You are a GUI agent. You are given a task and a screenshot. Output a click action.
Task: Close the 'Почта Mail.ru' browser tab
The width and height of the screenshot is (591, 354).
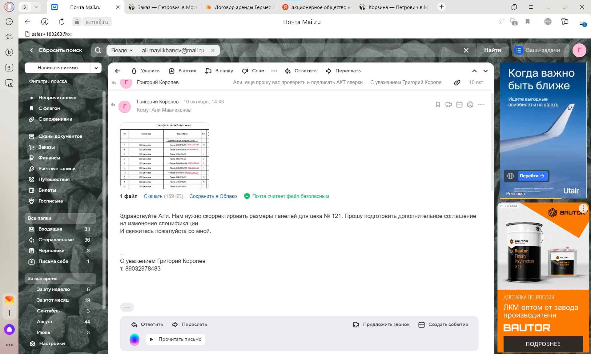click(x=118, y=7)
